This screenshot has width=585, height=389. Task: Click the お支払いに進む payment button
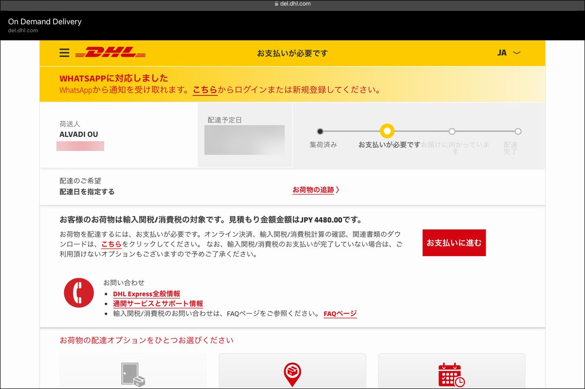[x=454, y=242]
